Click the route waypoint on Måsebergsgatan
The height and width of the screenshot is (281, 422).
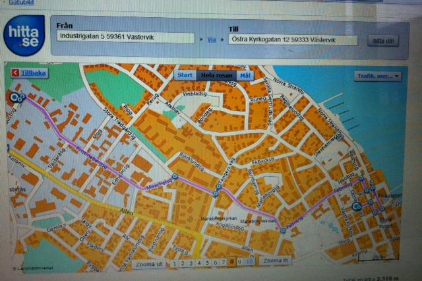pyautogui.click(x=174, y=177)
